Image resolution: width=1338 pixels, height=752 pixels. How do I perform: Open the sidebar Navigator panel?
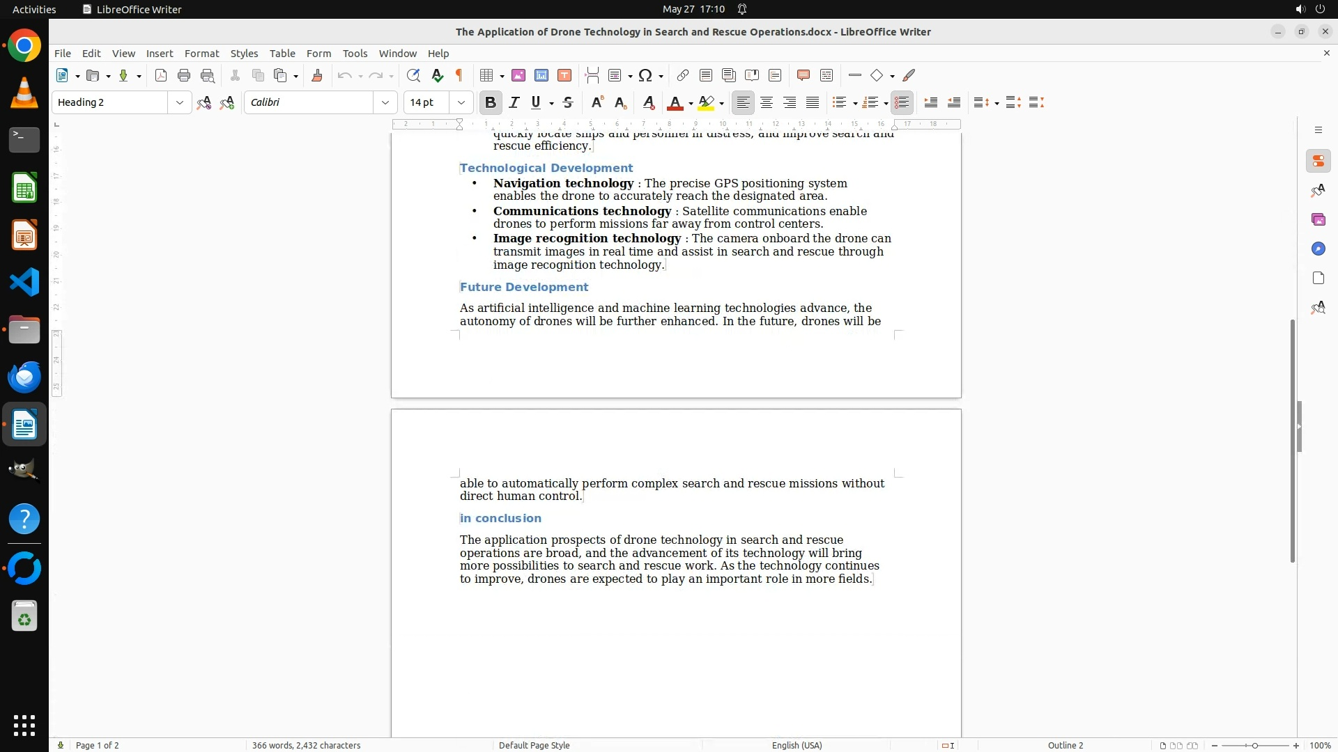point(1318,249)
